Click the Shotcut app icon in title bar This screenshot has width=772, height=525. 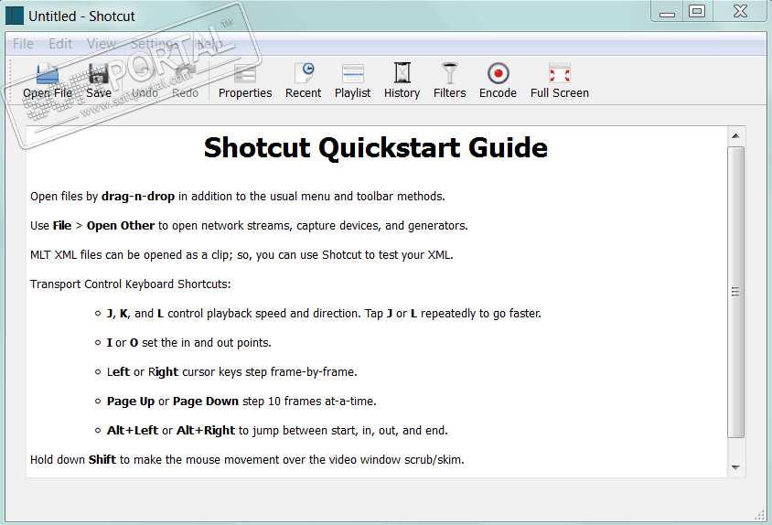[15, 16]
